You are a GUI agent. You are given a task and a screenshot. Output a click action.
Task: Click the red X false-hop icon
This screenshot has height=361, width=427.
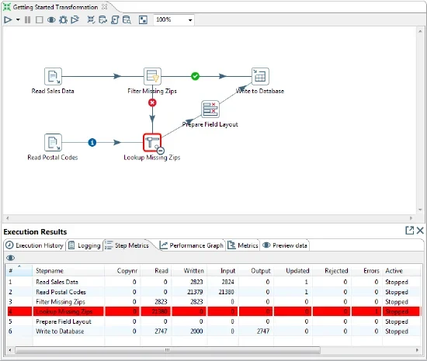152,102
